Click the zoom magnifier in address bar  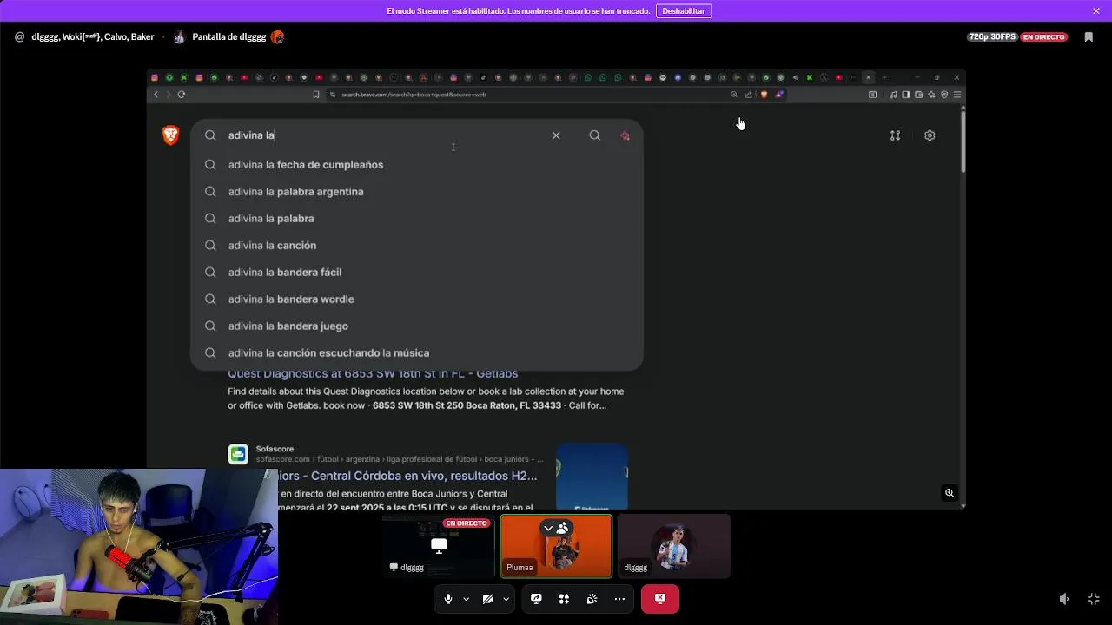pyautogui.click(x=734, y=95)
